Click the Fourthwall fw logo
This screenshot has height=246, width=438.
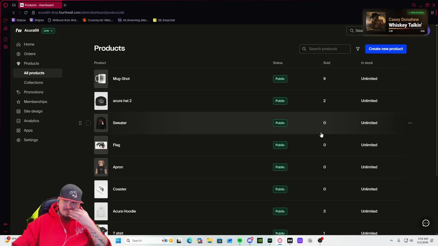pos(18,30)
